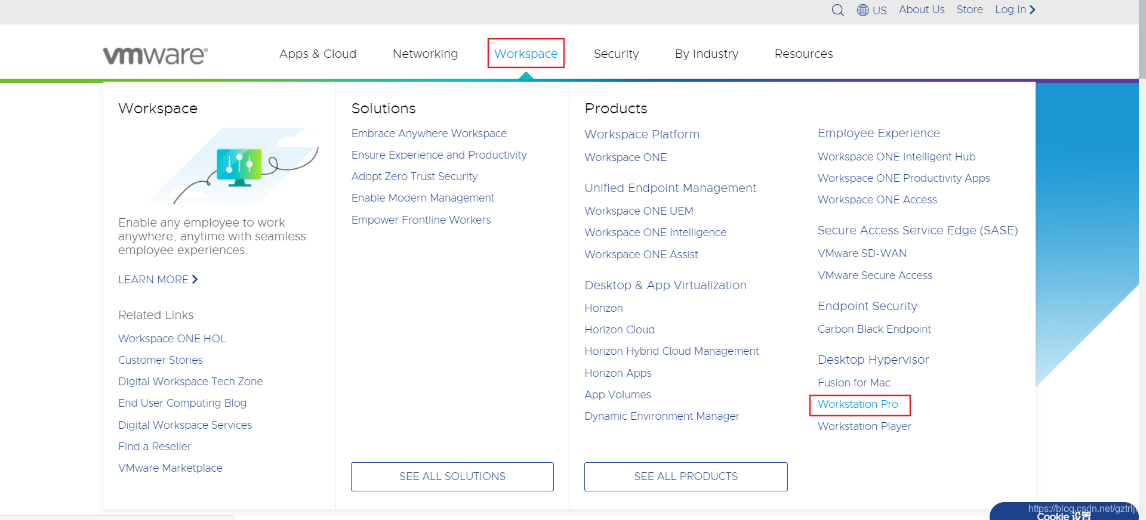Open the US region globe selector
The width and height of the screenshot is (1146, 520).
pyautogui.click(x=871, y=10)
